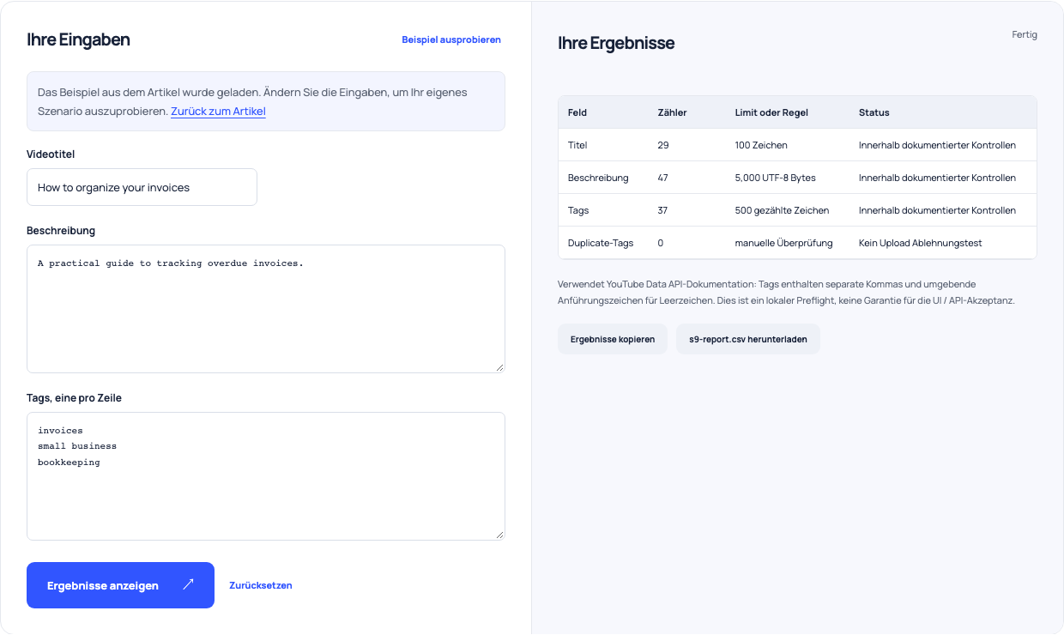This screenshot has height=635, width=1064.
Task: Click the bookkeeping tag line
Action: [69, 463]
